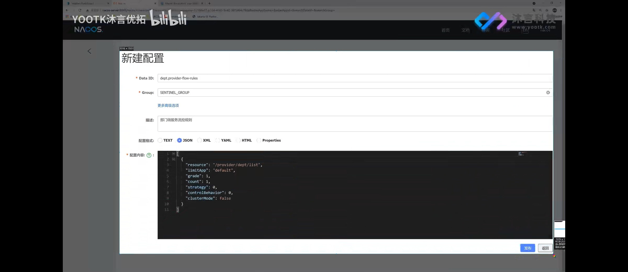628x272 pixels.
Task: Click the 新建配置 page heading
Action: click(143, 58)
